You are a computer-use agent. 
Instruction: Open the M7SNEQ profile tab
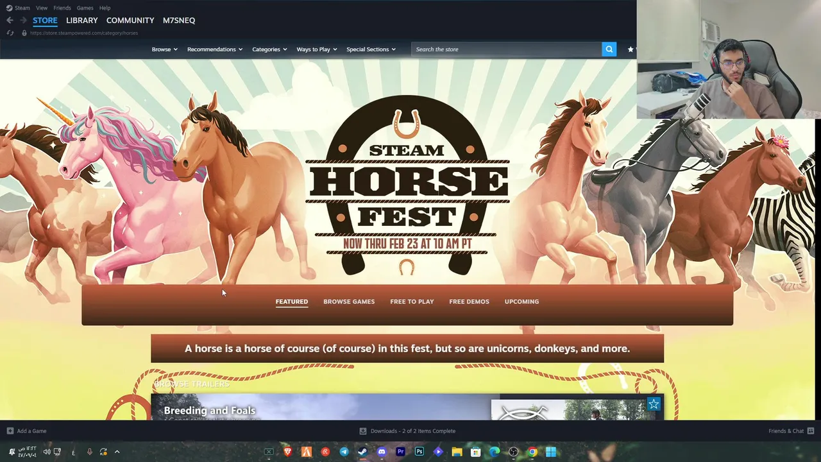pos(179,21)
